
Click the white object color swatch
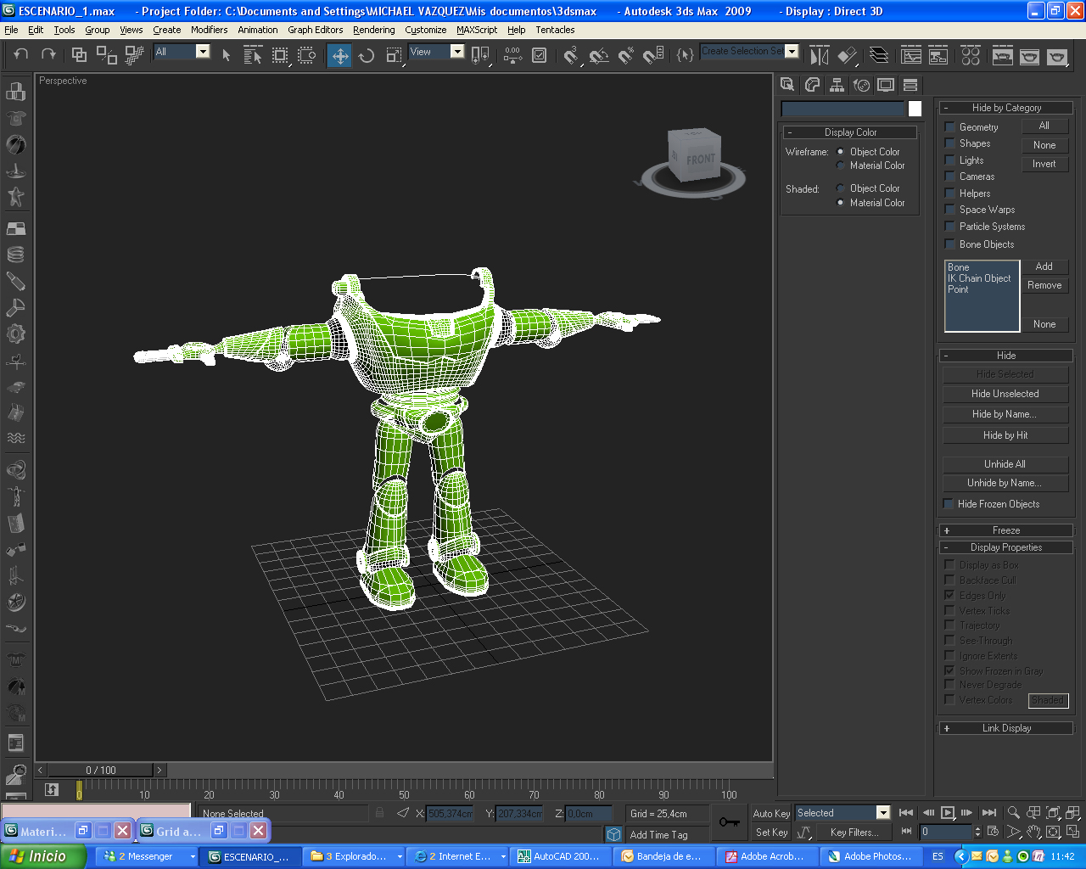(x=915, y=109)
